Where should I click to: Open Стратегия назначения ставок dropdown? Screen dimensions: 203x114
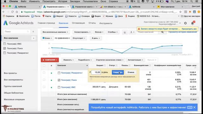pos(109,60)
